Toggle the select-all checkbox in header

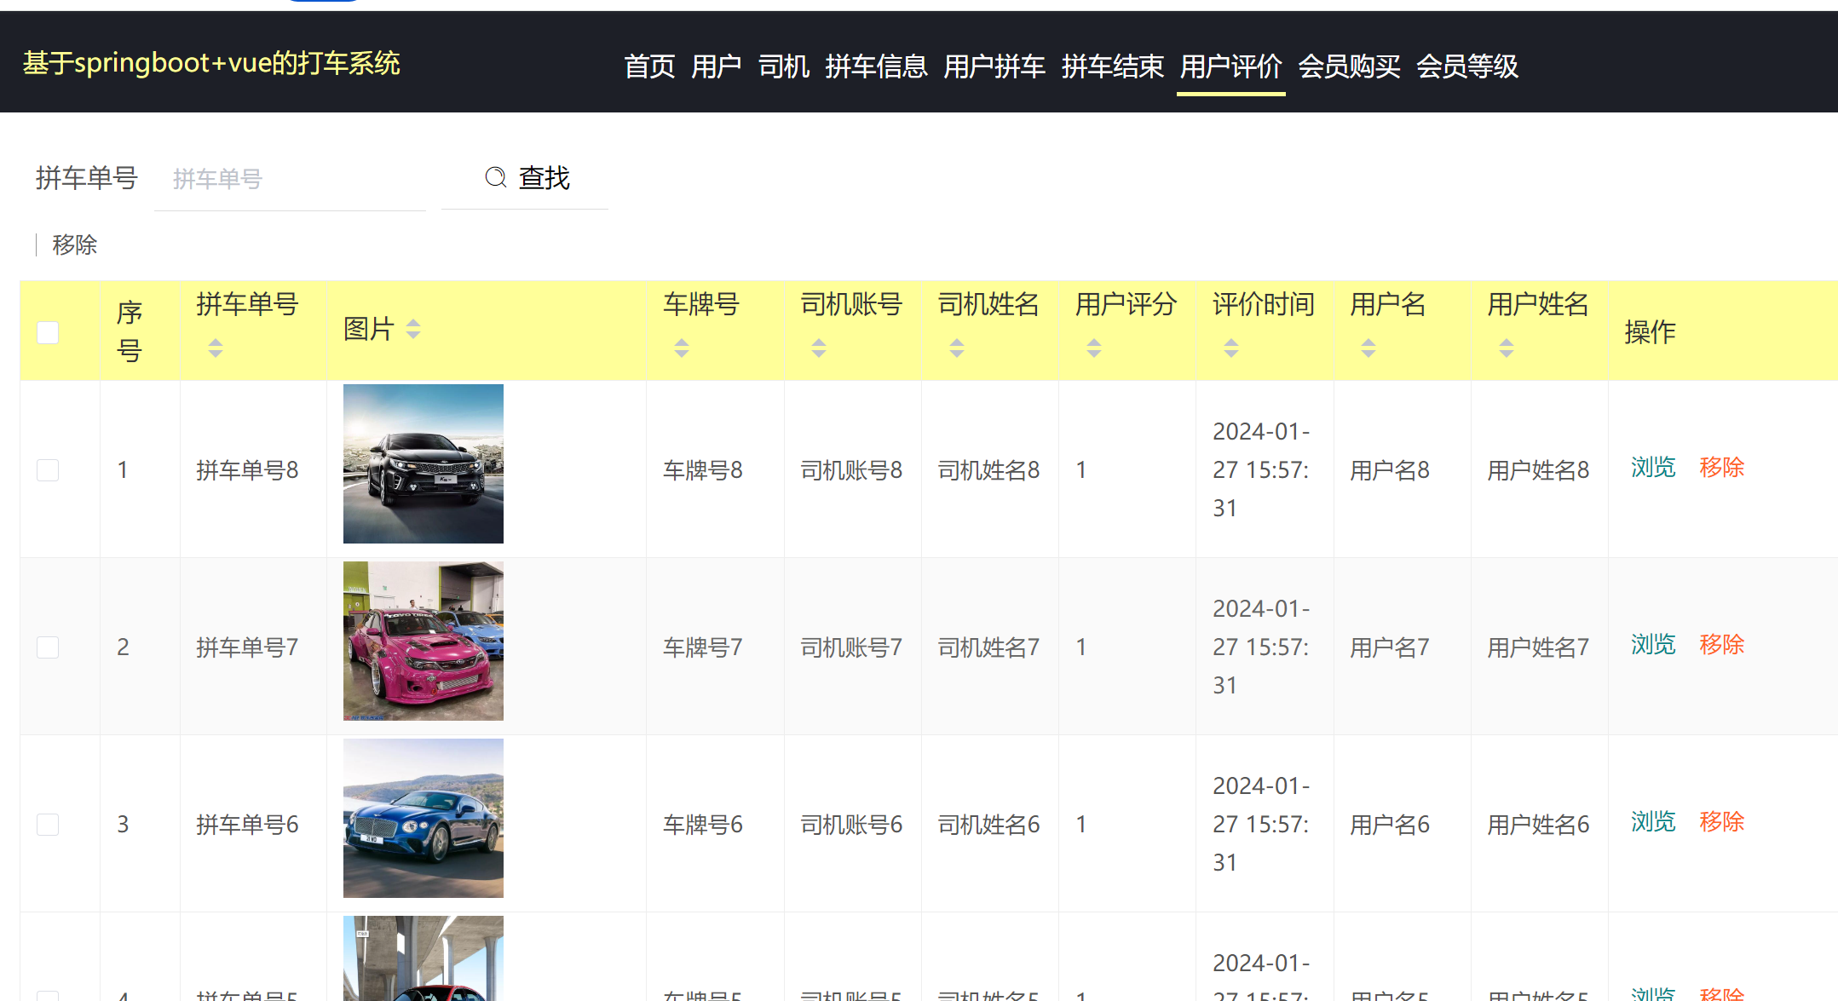click(47, 332)
